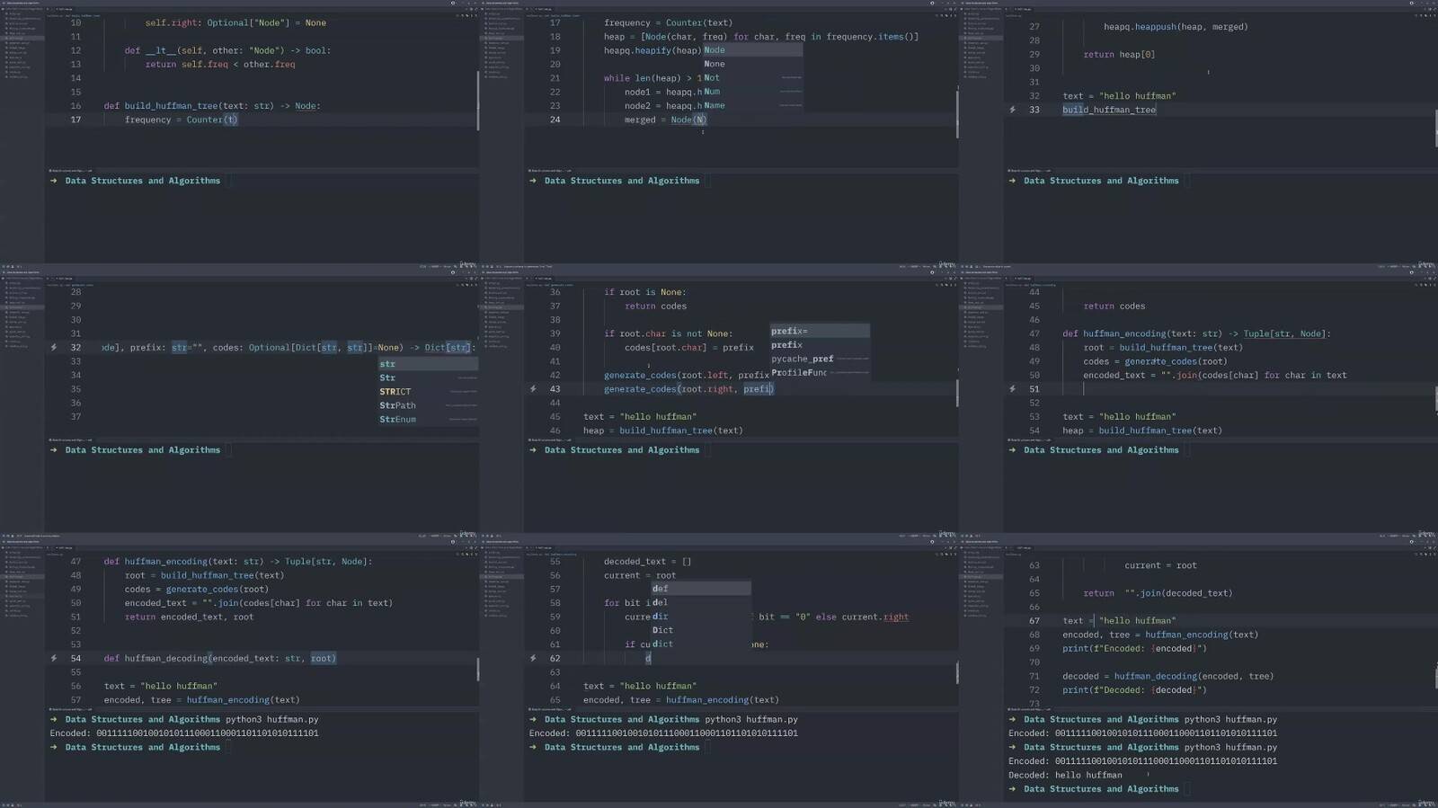Pick the 'Num' completion suggestion
1438x808 pixels.
[x=751, y=92]
